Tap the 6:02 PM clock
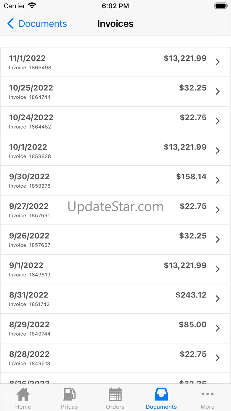Image resolution: width=231 pixels, height=411 pixels. (115, 6)
